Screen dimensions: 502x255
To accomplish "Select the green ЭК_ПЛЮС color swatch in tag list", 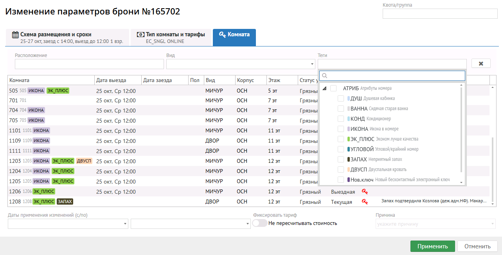I will pos(348,139).
